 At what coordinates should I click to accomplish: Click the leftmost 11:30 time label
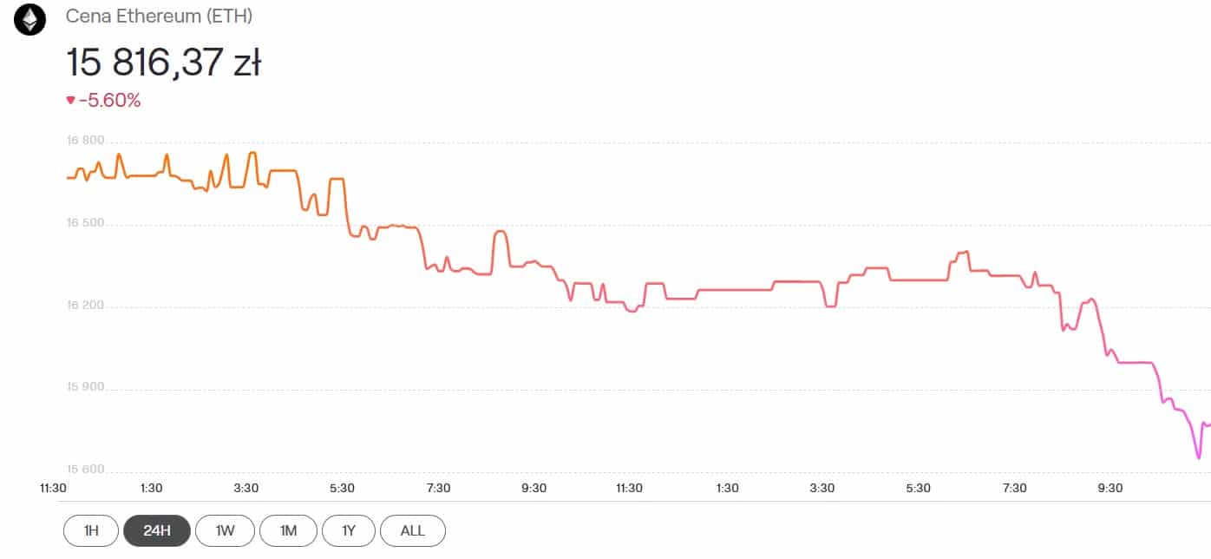click(54, 488)
